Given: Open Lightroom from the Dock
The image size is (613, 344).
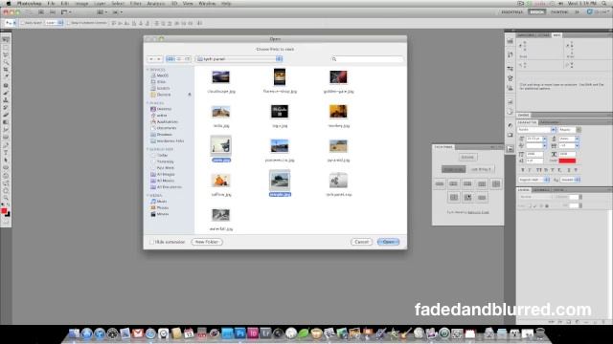Looking at the screenshot, I should (x=265, y=333).
